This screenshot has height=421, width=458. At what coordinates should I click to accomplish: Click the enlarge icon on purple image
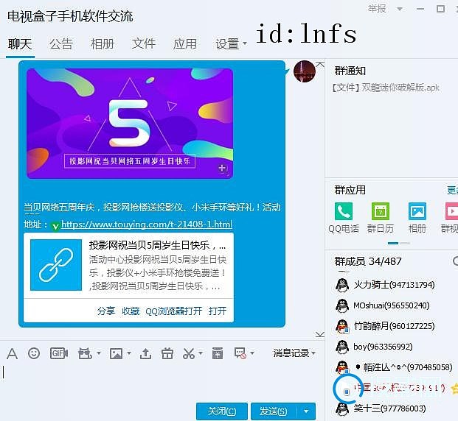pyautogui.click(x=223, y=169)
